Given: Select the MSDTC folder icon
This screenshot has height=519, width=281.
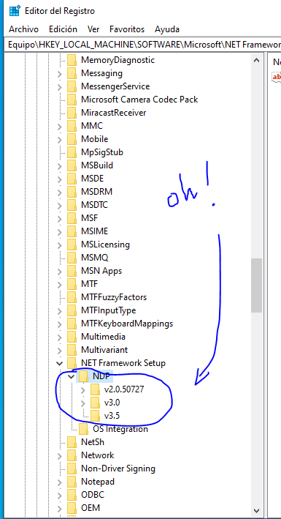Looking at the screenshot, I should pyautogui.click(x=72, y=205).
